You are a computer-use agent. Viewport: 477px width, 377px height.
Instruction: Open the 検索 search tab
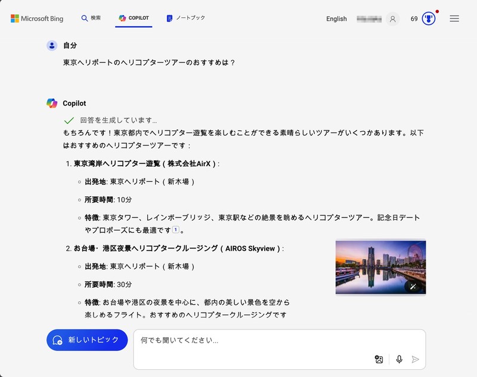click(91, 18)
